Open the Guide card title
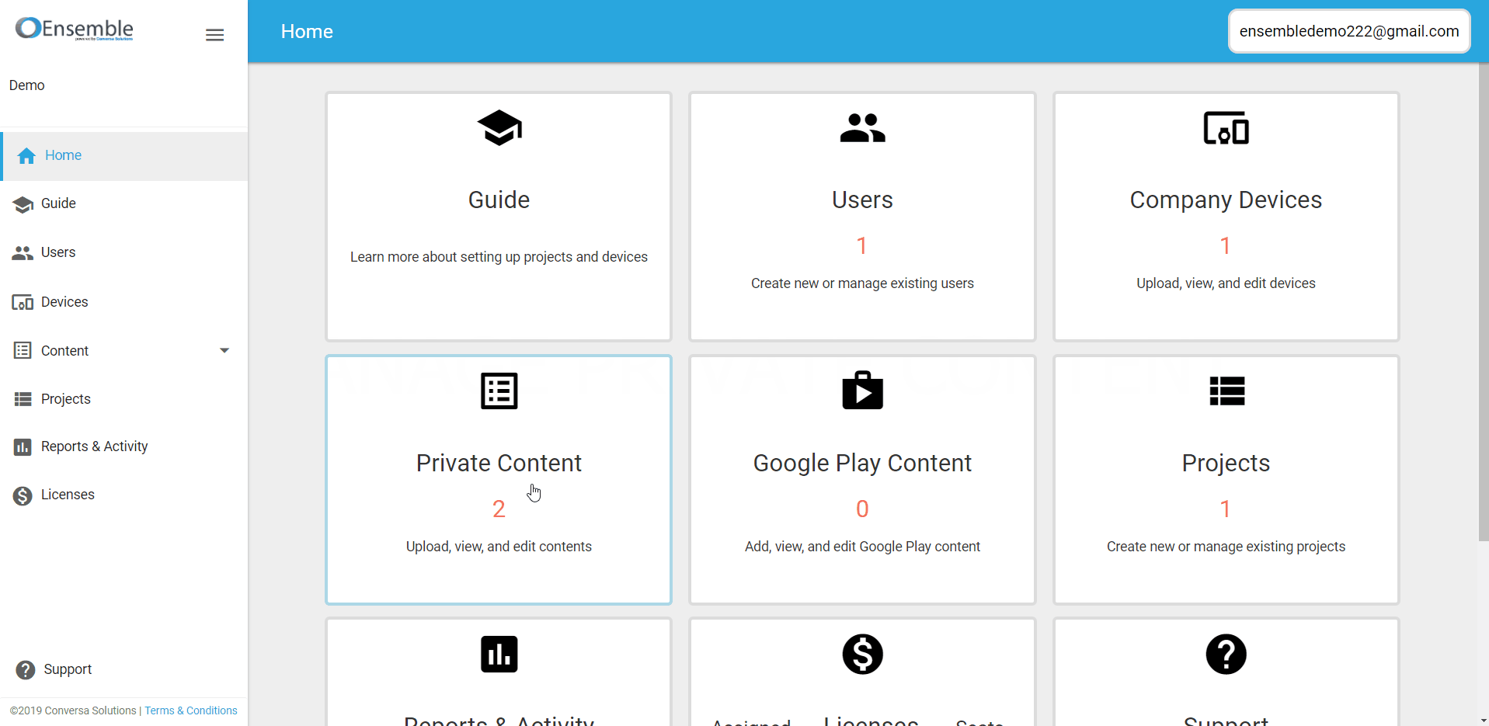The width and height of the screenshot is (1489, 726). pos(499,200)
